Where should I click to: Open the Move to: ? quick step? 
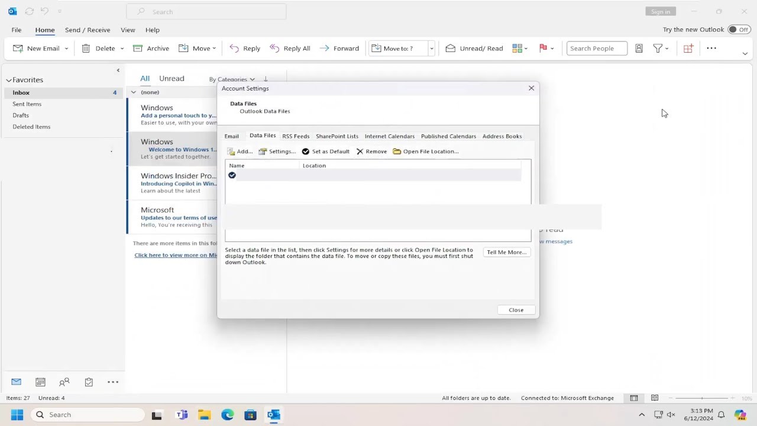point(398,49)
